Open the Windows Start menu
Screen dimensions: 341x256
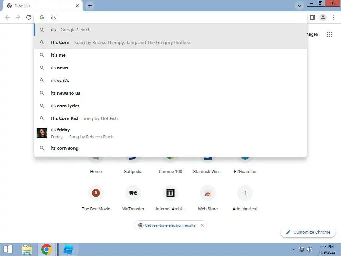[8, 249]
